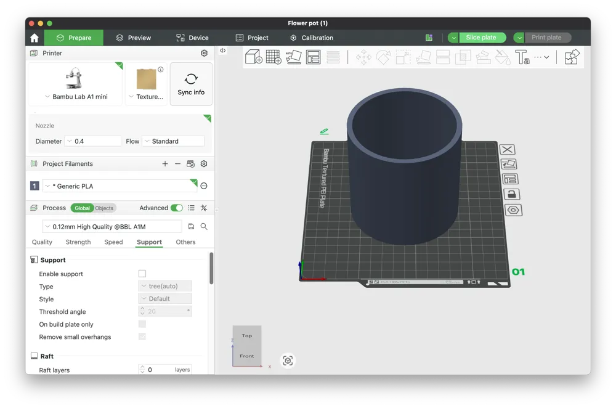Open Project Filaments settings gear

pos(204,164)
